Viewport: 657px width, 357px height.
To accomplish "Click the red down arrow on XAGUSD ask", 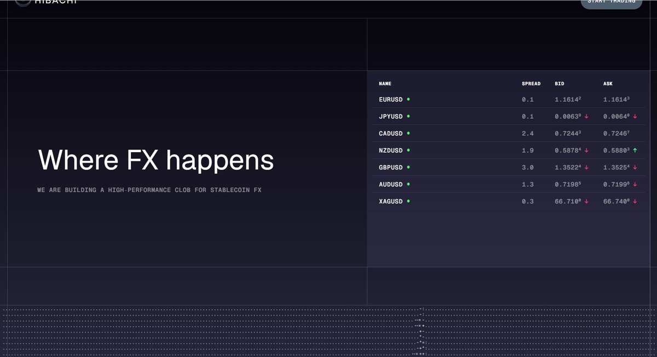I will pos(635,201).
